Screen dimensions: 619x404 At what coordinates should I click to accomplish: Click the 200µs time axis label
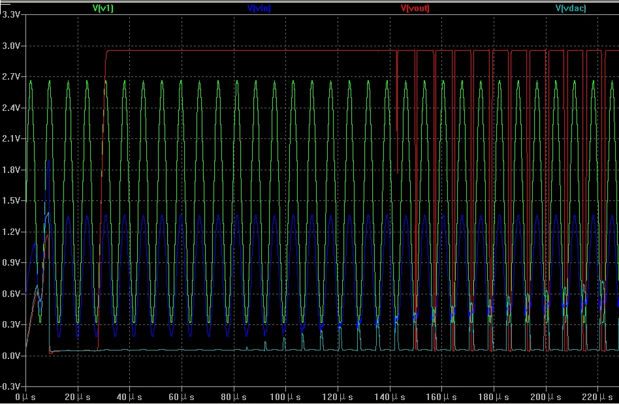point(546,397)
